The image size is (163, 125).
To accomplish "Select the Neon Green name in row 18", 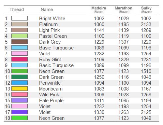I will (x=52, y=118).
